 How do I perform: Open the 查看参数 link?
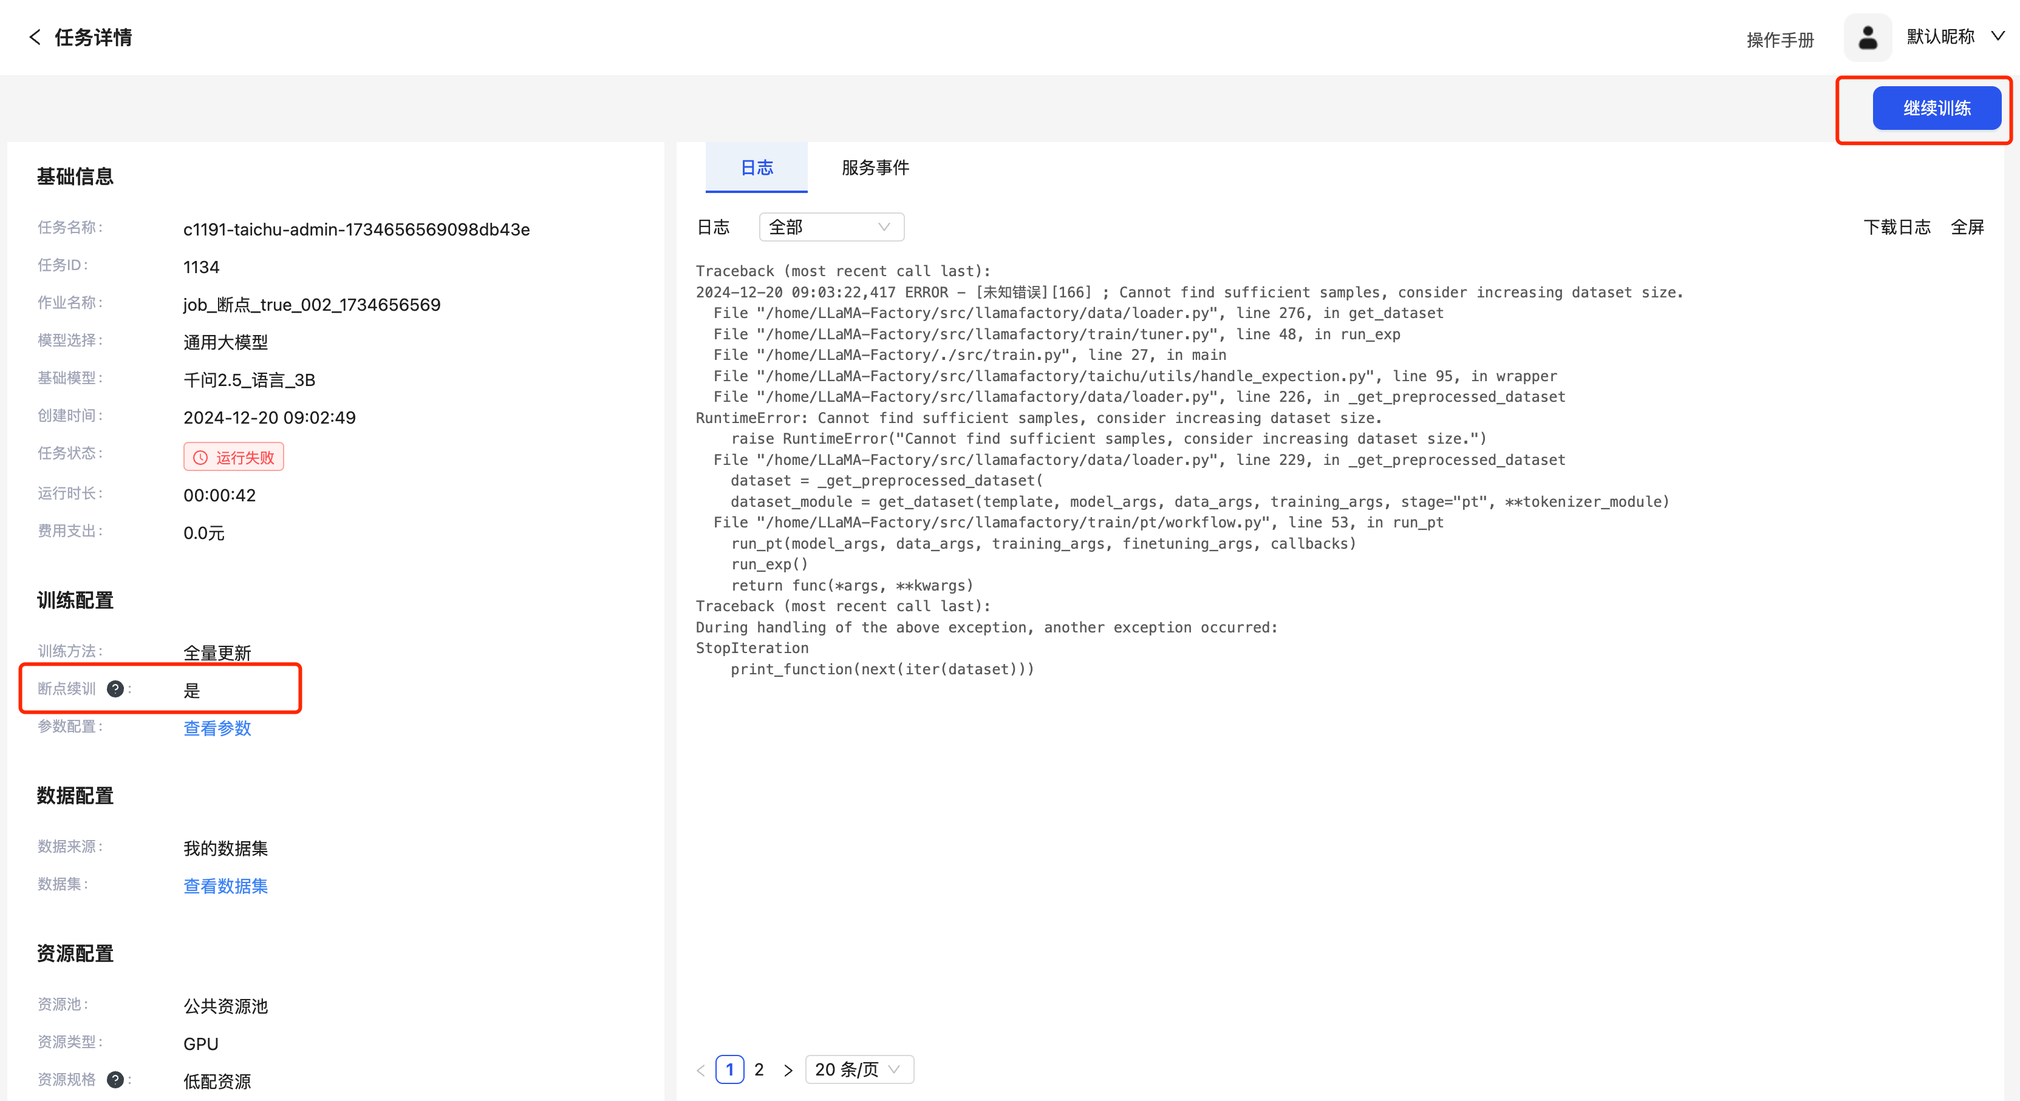[x=217, y=728]
